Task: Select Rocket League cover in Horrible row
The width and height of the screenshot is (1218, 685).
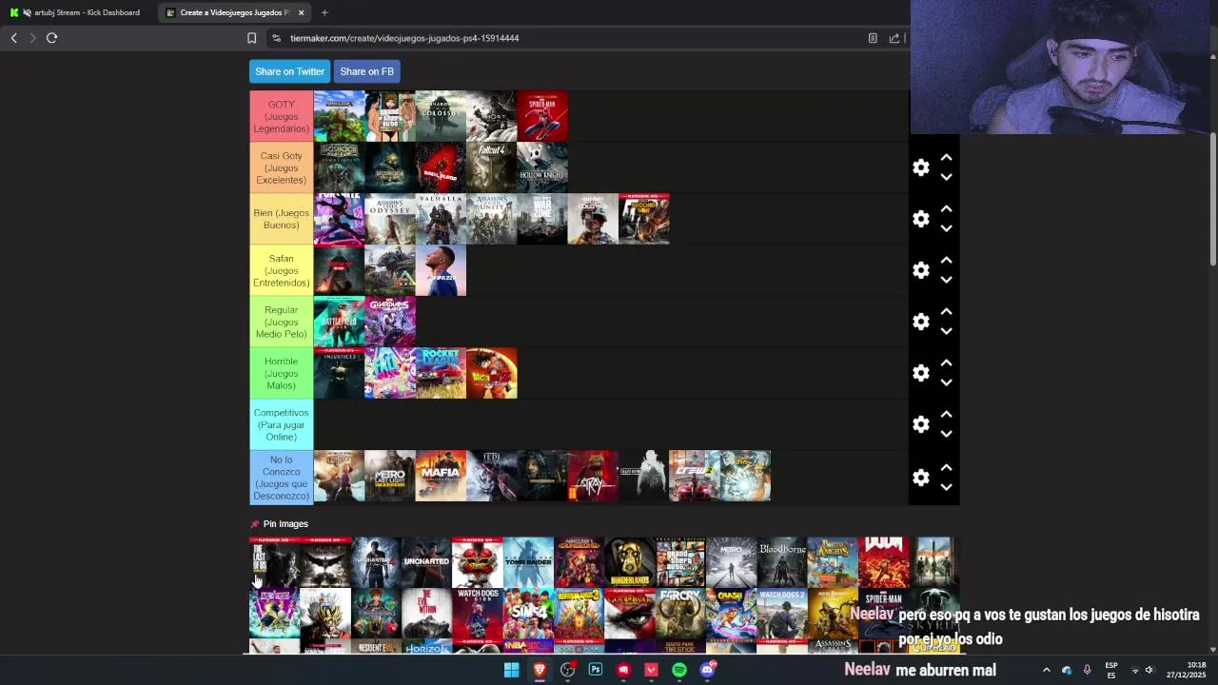Action: [x=441, y=373]
